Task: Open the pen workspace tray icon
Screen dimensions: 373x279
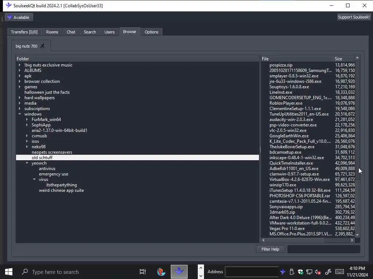Action: click(x=328, y=272)
